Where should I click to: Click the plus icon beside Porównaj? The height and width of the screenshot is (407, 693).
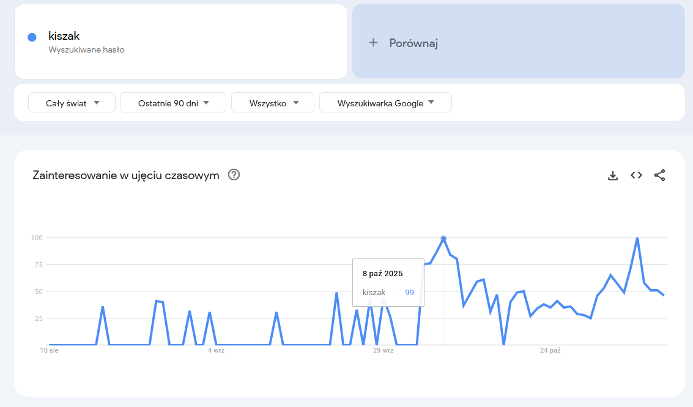tap(373, 43)
